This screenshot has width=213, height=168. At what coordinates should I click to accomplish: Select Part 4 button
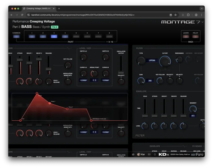tap(65, 36)
